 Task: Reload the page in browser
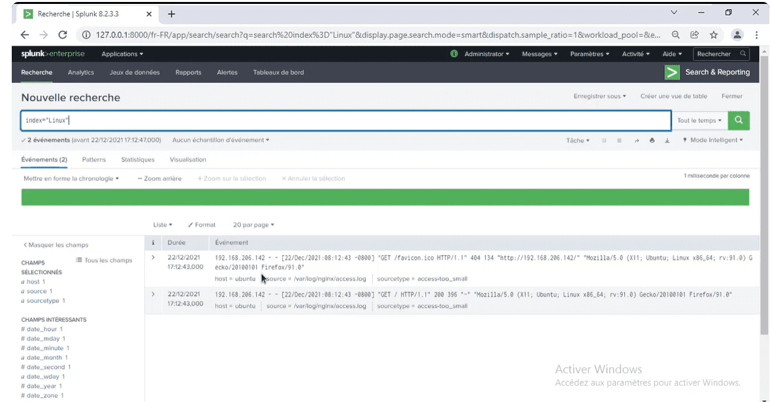(63, 35)
